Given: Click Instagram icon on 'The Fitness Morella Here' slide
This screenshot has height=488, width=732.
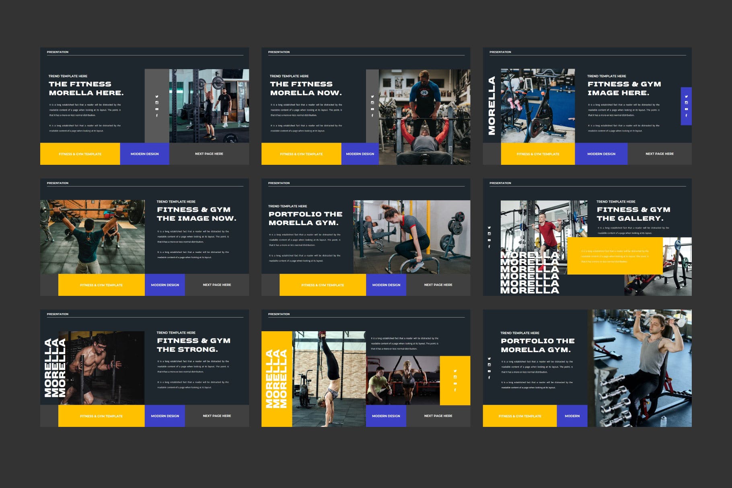Looking at the screenshot, I should point(157,103).
